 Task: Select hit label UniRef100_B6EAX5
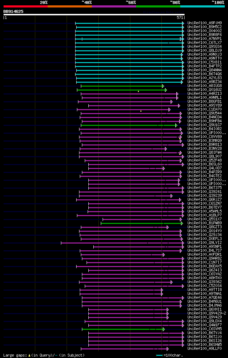[x=204, y=266]
